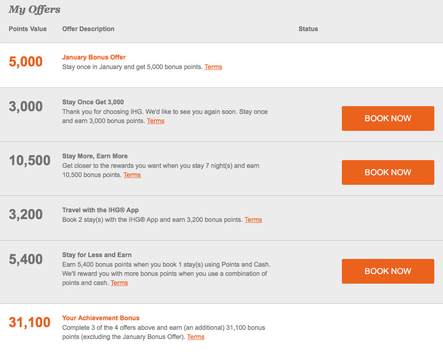Open Terms for Stay Once Get 3,000
This screenshot has height=355, width=443.
pyautogui.click(x=156, y=121)
